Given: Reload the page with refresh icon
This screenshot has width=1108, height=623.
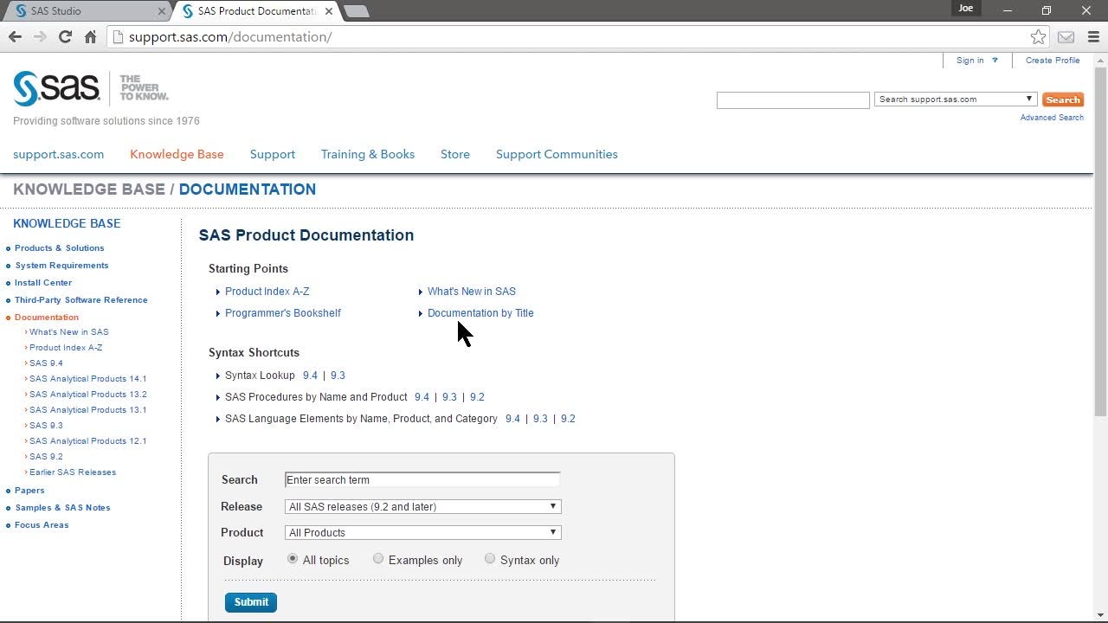Looking at the screenshot, I should [x=65, y=37].
